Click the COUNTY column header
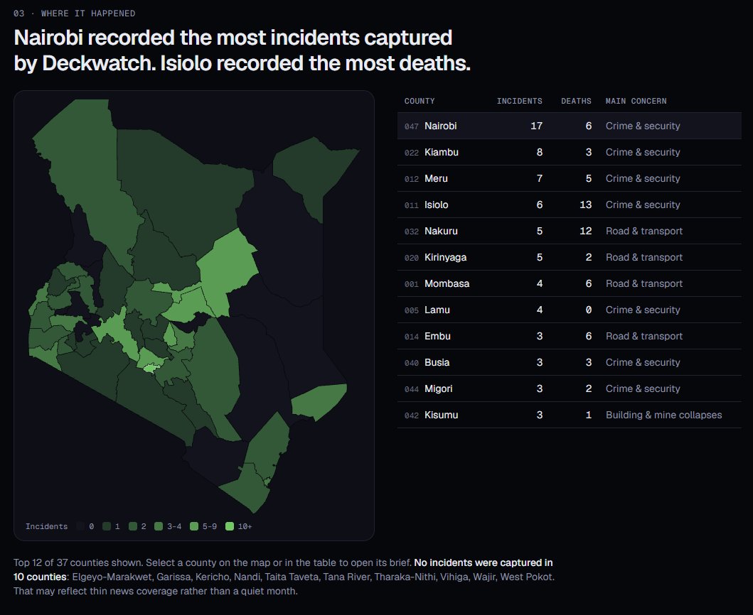753x615 pixels. tap(420, 101)
